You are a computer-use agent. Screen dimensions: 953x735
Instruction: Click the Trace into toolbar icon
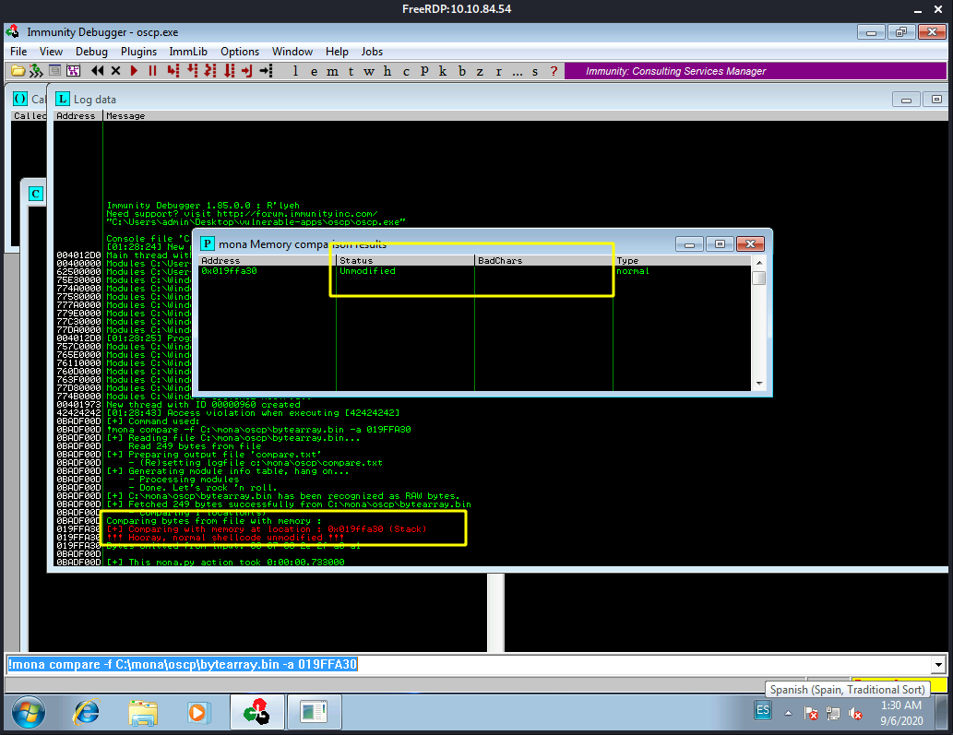pyautogui.click(x=210, y=71)
